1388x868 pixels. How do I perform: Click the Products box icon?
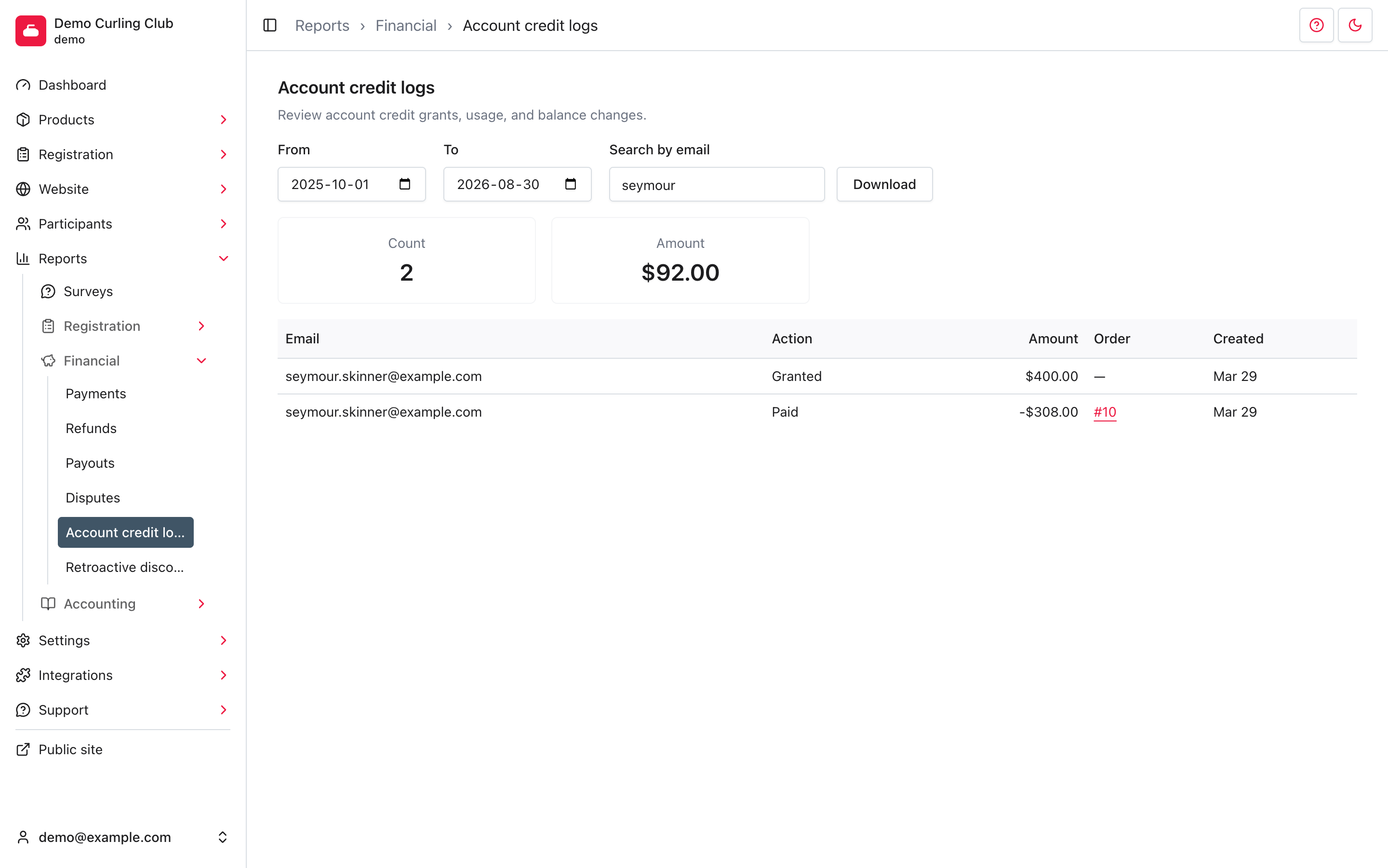tap(23, 120)
